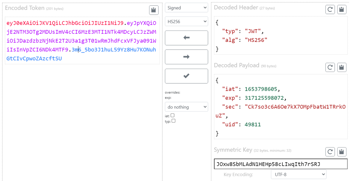Screen dimensions: 359x181
Task: Click inside the Symmetric Key input field
Action: point(280,164)
